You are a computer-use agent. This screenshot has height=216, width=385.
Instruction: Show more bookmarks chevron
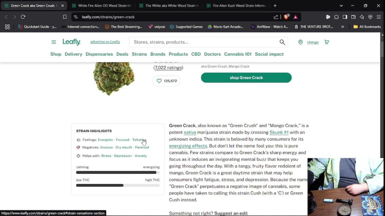point(343,27)
